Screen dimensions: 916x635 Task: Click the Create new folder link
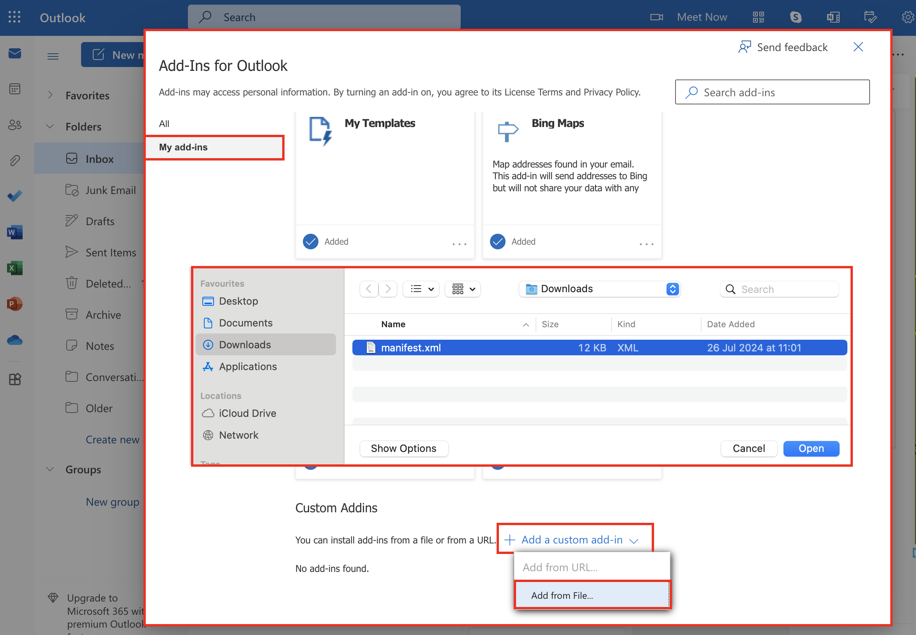pyautogui.click(x=115, y=440)
